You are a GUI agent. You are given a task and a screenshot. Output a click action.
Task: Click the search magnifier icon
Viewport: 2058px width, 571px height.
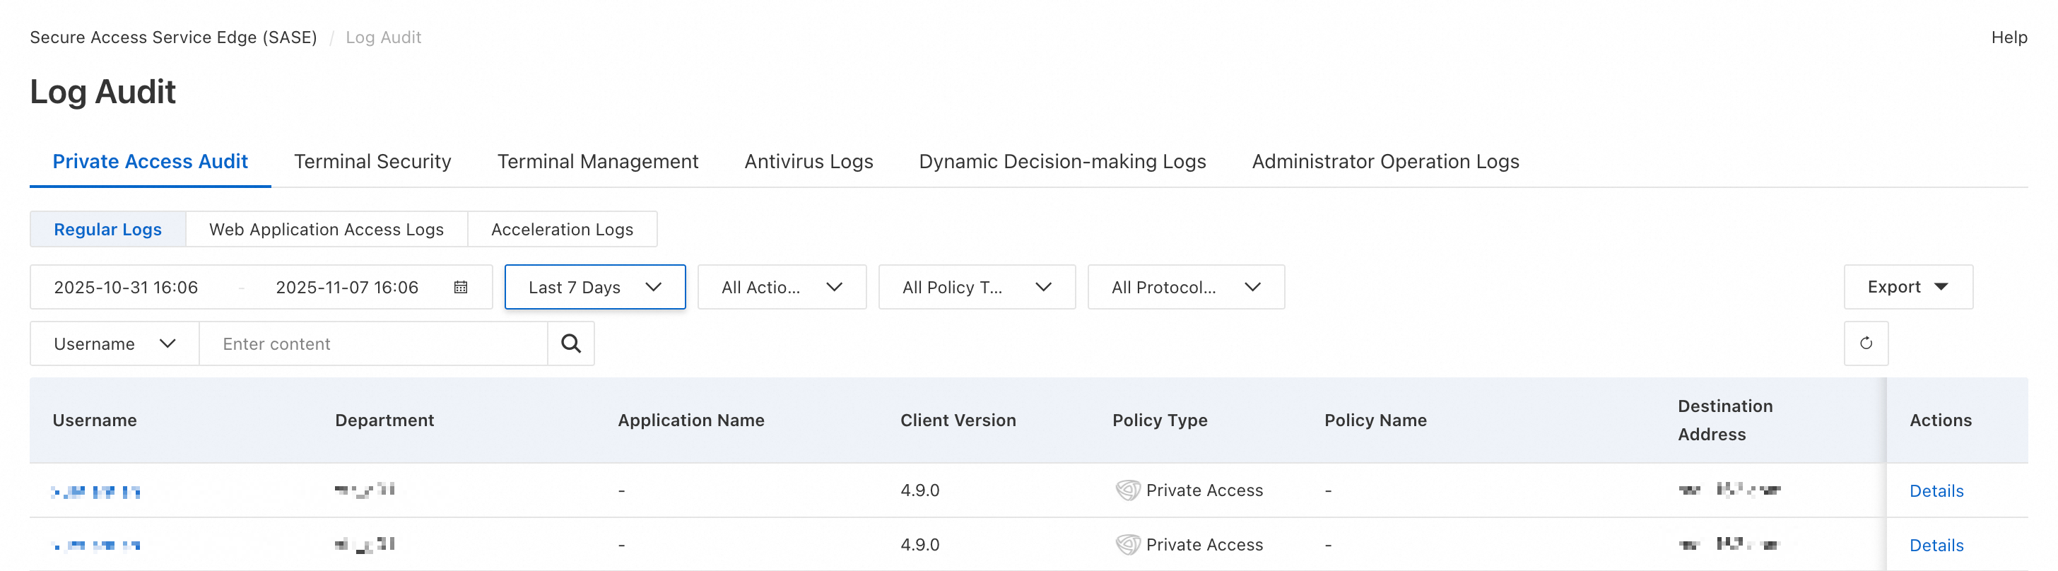(x=570, y=343)
